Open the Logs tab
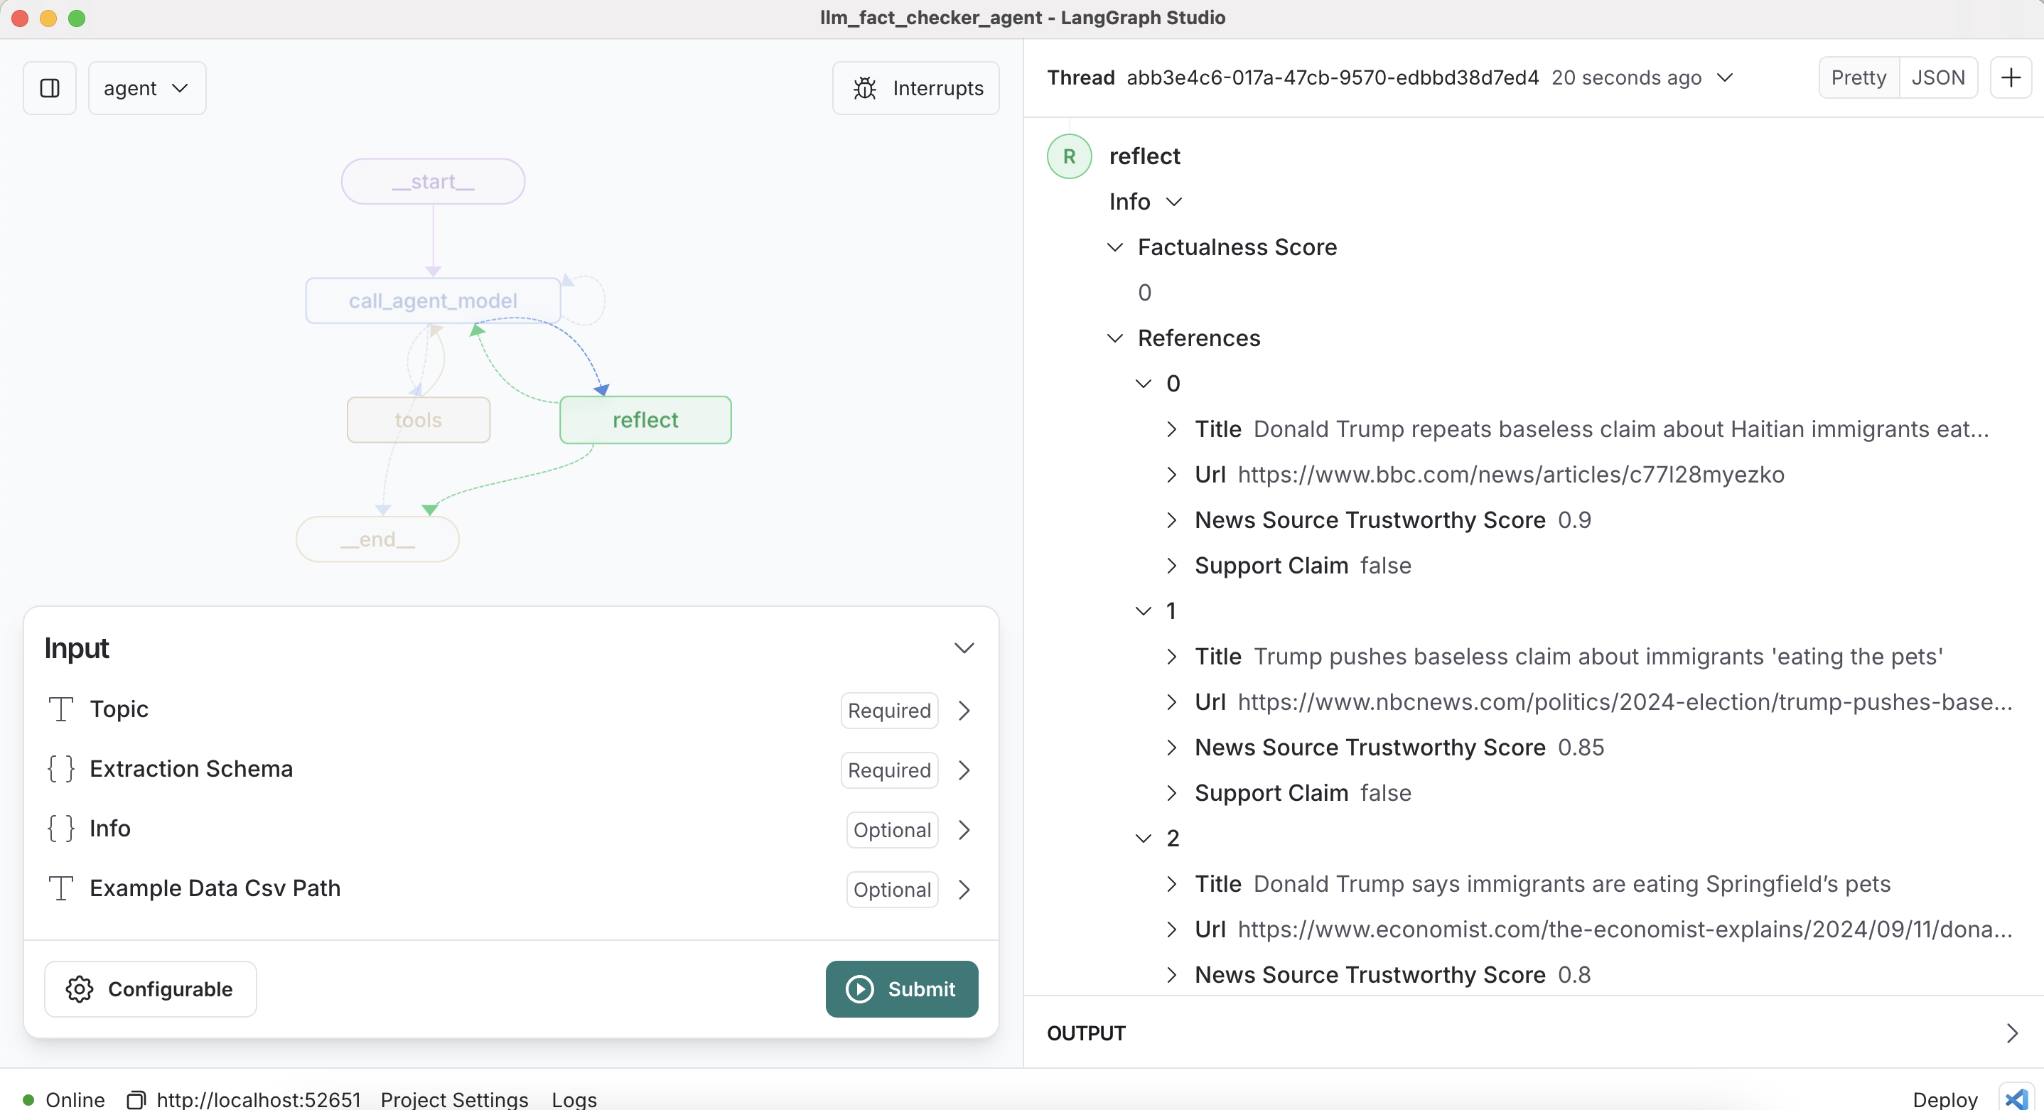This screenshot has width=2044, height=1110. (x=574, y=1099)
